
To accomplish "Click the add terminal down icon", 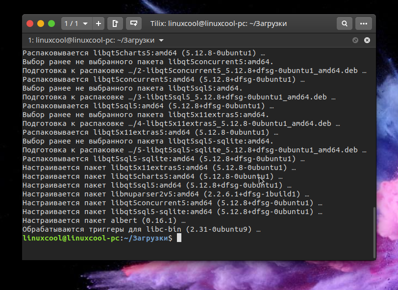I will coord(133,23).
